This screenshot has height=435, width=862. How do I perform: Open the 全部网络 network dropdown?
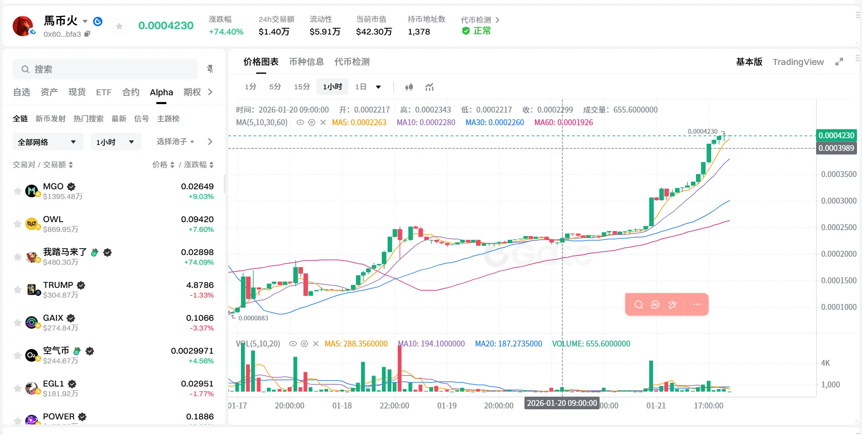point(48,142)
